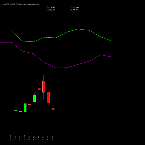The image size is (145, 145).
Task: Click the low price value L: 18.85
Action: (74, 10)
